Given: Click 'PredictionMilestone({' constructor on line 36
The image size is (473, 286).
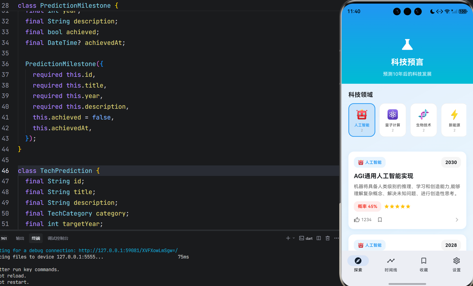Looking at the screenshot, I should tap(64, 64).
